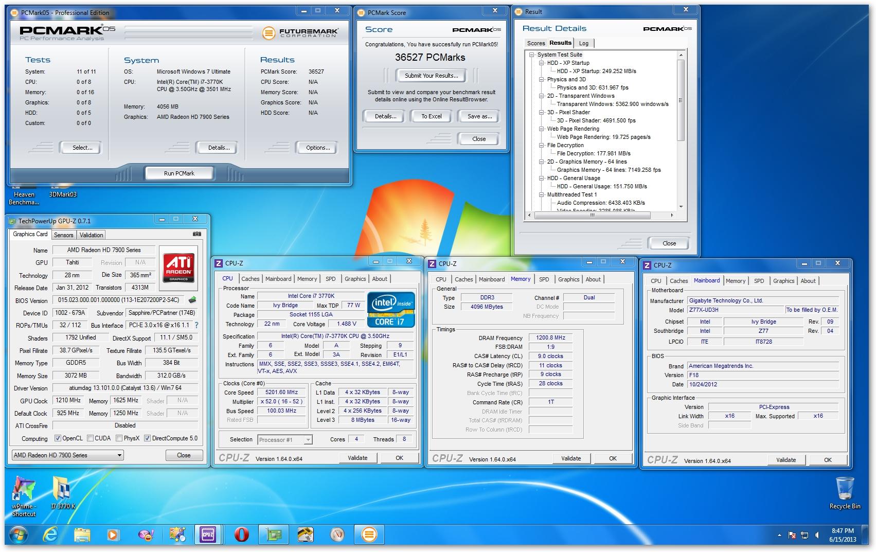Click the Result tree horizontal scrollbar thumb
This screenshot has width=876, height=552.
(593, 216)
